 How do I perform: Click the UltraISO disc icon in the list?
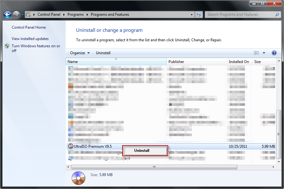[x=71, y=146]
